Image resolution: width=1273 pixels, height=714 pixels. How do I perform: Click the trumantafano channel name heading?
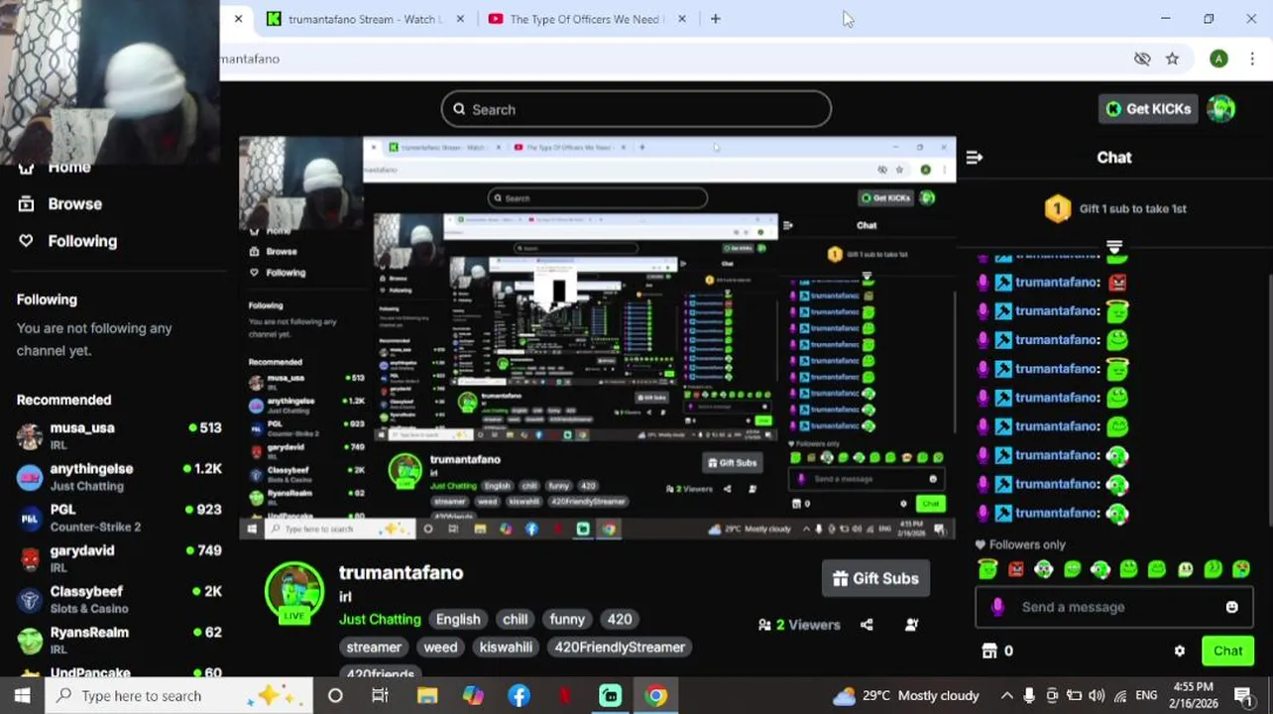click(401, 573)
